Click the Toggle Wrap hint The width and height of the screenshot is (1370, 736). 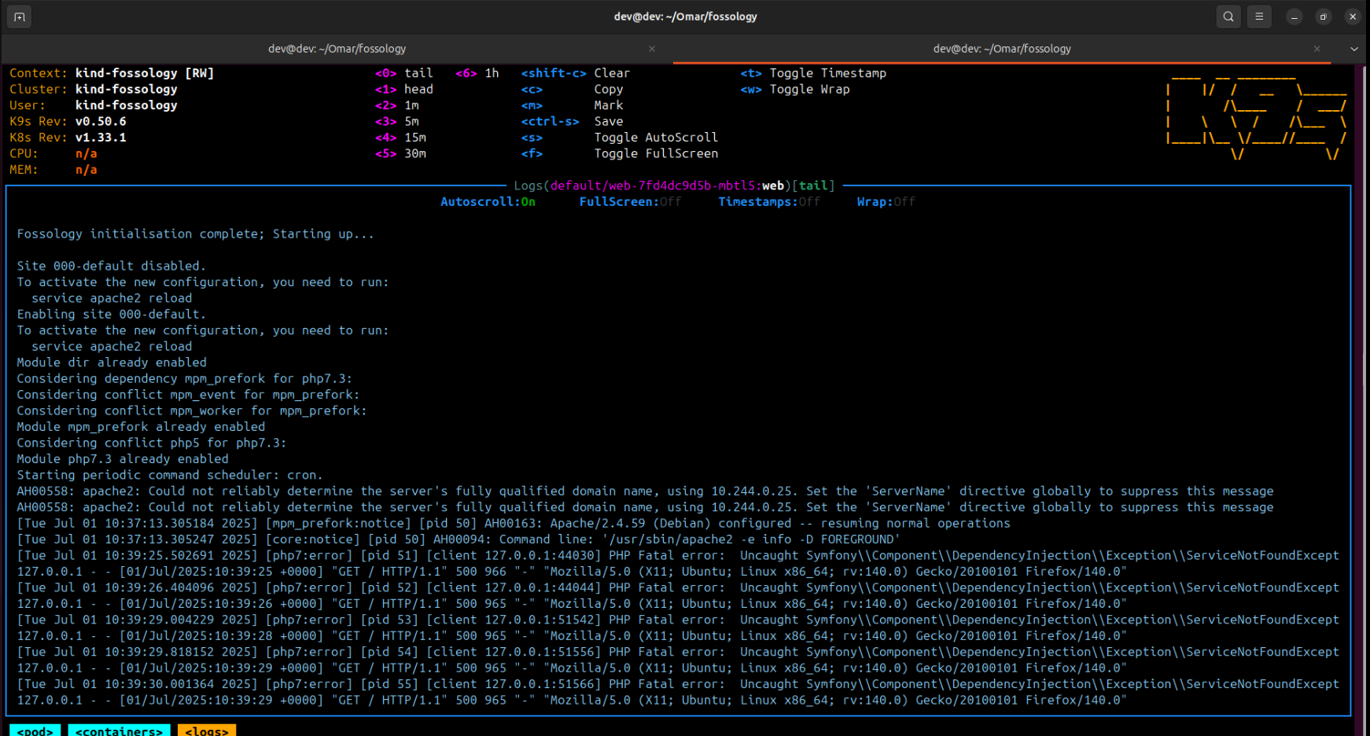click(810, 90)
